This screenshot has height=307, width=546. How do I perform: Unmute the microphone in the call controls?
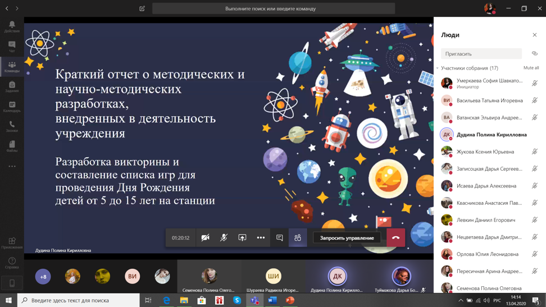click(x=224, y=238)
